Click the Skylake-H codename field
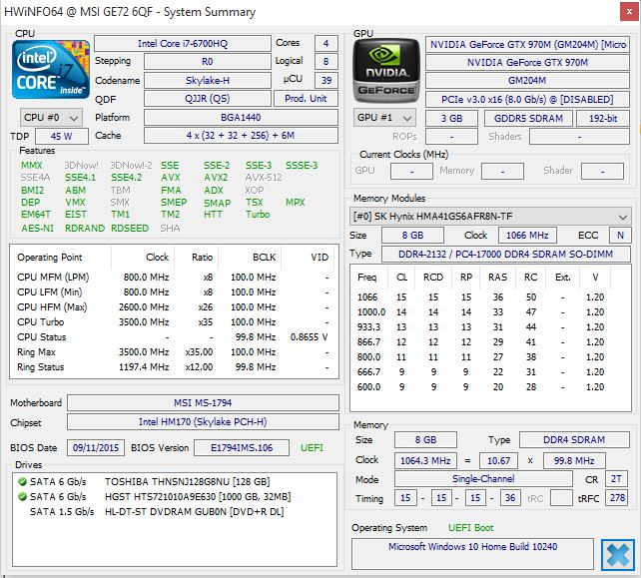 click(x=208, y=80)
